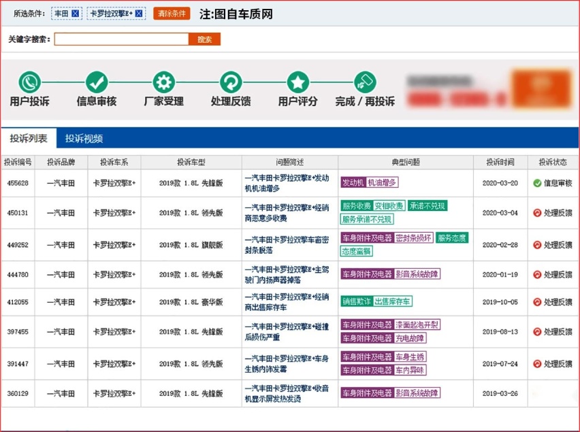This screenshot has height=432, width=580.
Task: Click the 投诉时间 column header
Action: 500,162
